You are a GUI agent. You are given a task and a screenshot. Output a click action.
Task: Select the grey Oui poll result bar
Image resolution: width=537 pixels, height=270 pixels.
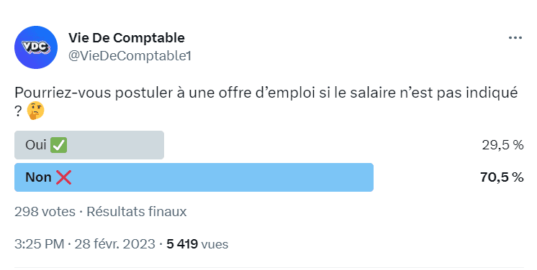pos(89,145)
